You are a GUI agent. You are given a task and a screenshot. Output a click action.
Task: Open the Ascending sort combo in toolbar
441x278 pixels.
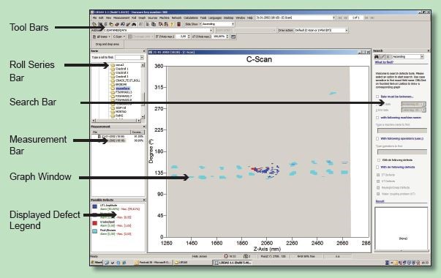233,24
